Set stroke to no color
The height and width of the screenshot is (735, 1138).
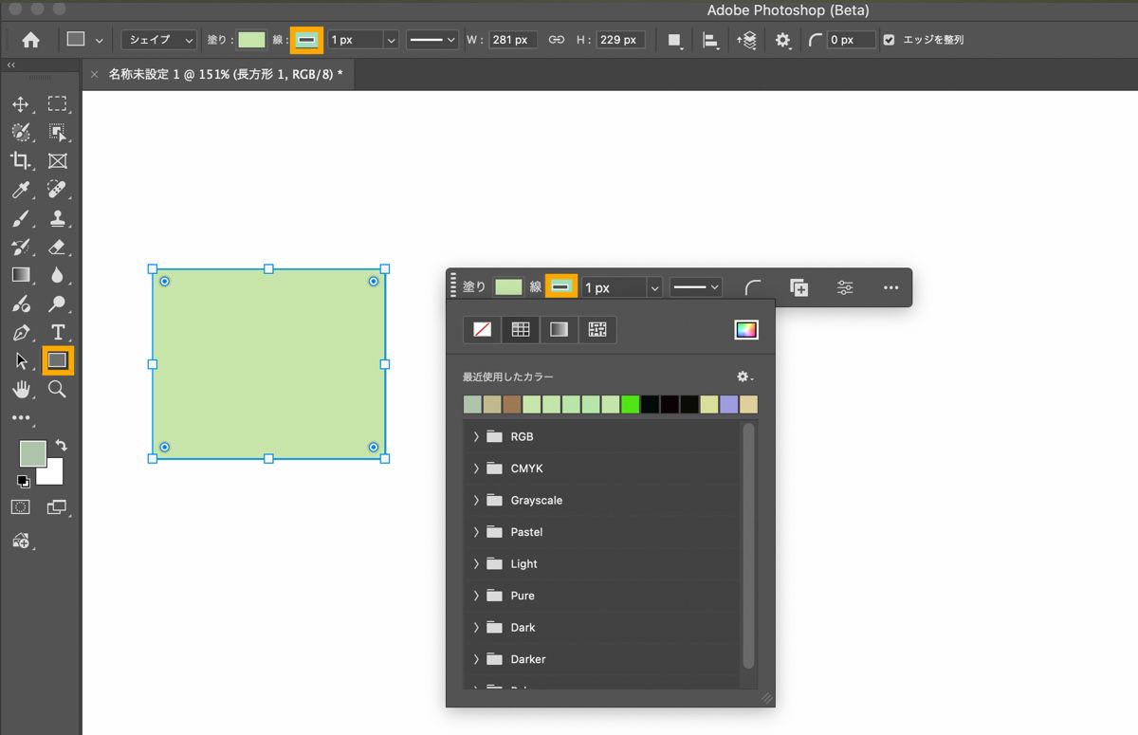point(482,330)
